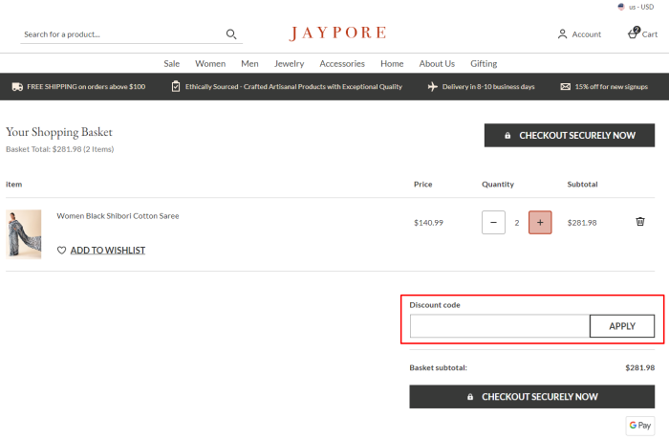Open the Accessories menu
669x440 pixels.
pos(342,64)
